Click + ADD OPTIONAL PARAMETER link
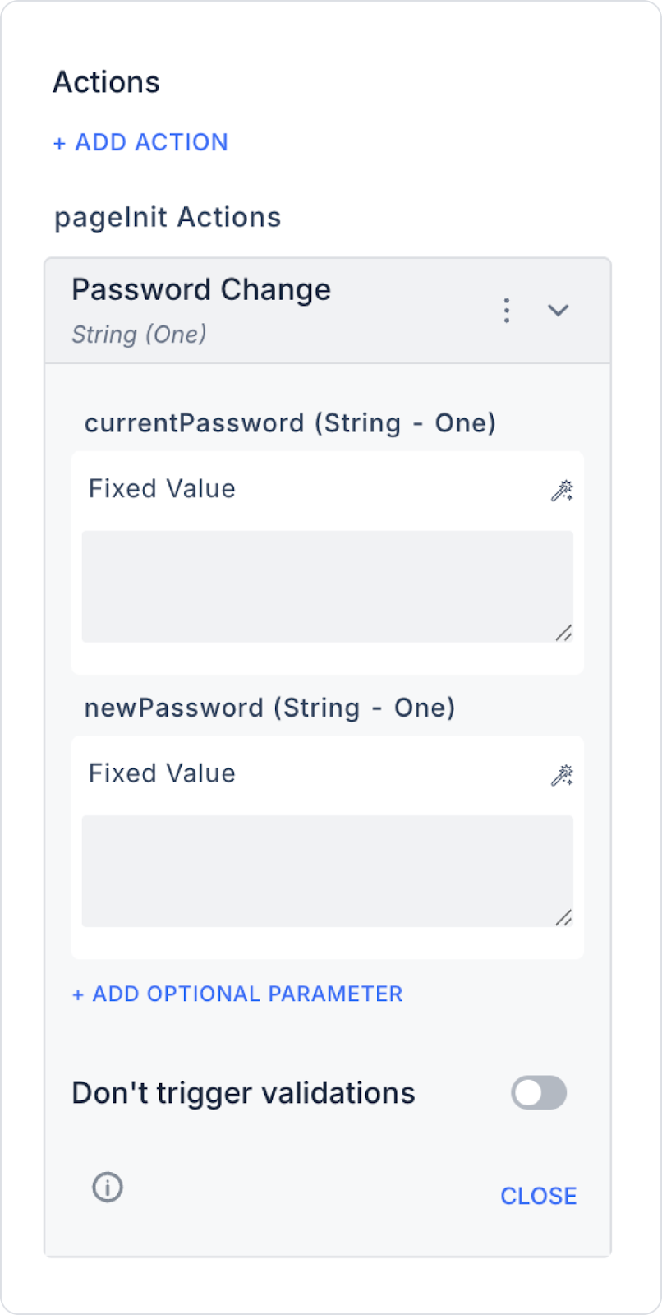 click(x=237, y=994)
